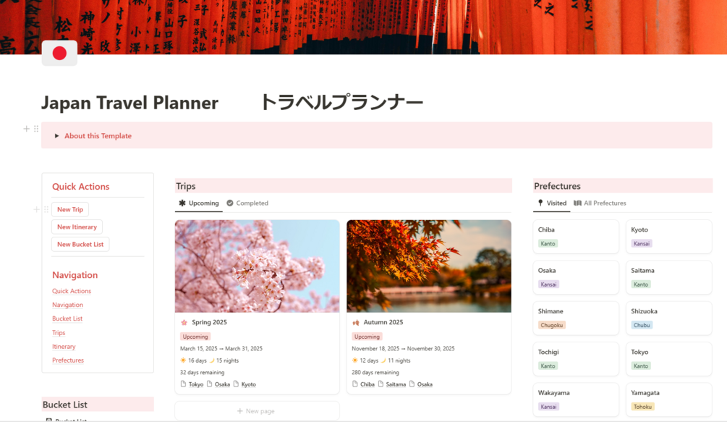Click the Upcoming tag on Spring 2025

pos(195,337)
